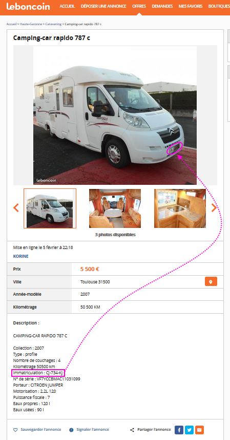Open the Demandes tab
The image size is (230, 440).
point(162,6)
